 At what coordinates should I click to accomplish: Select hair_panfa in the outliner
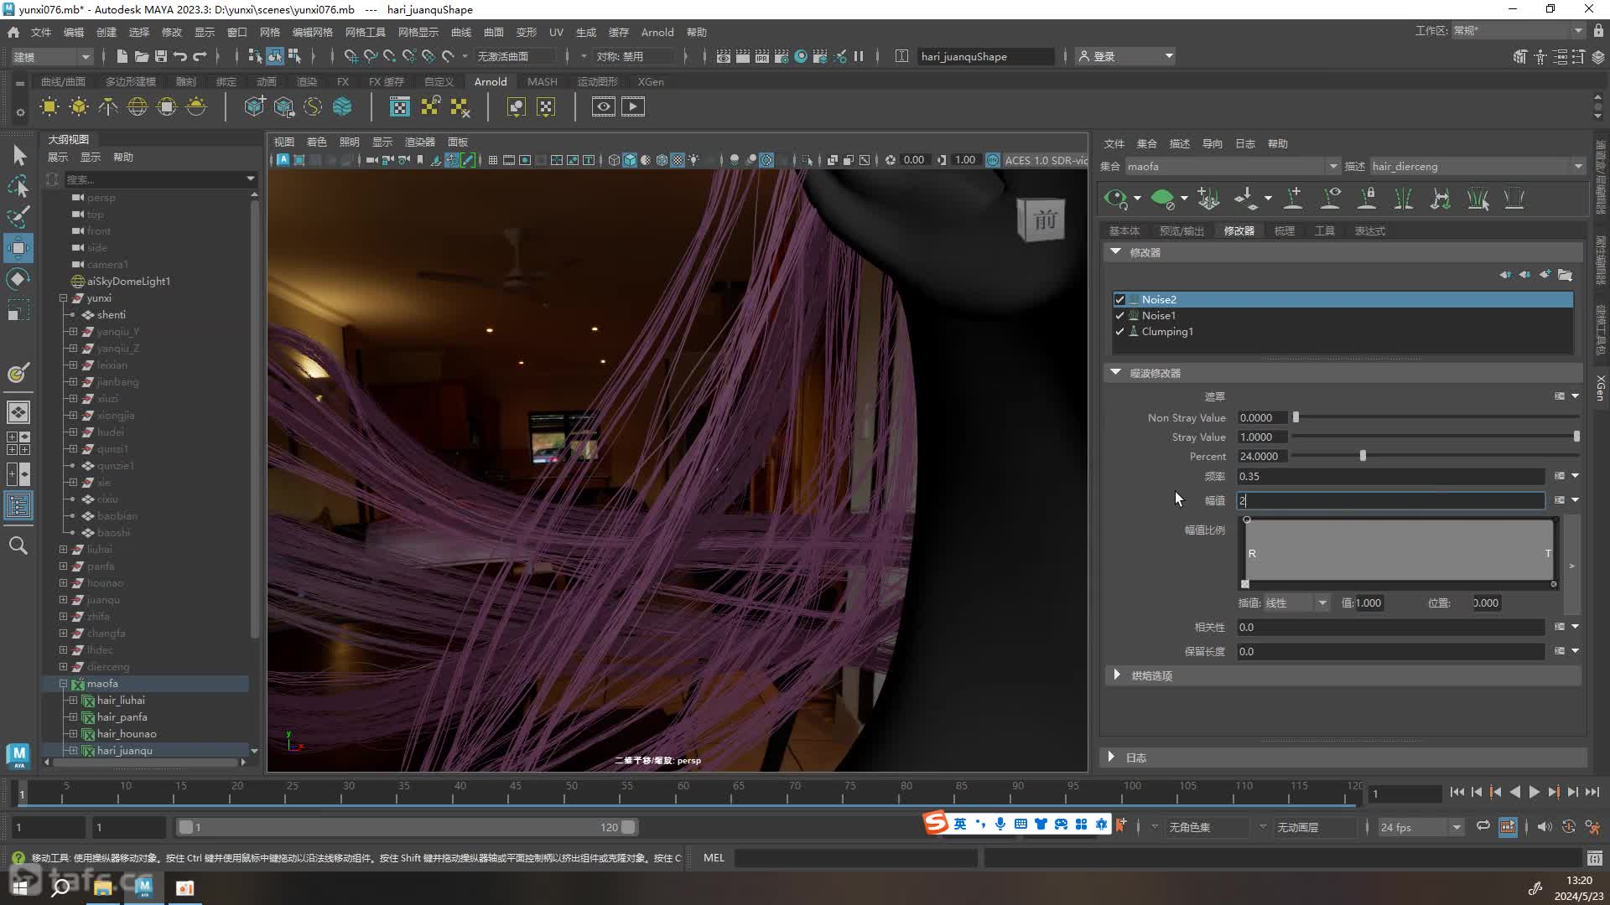(x=122, y=717)
